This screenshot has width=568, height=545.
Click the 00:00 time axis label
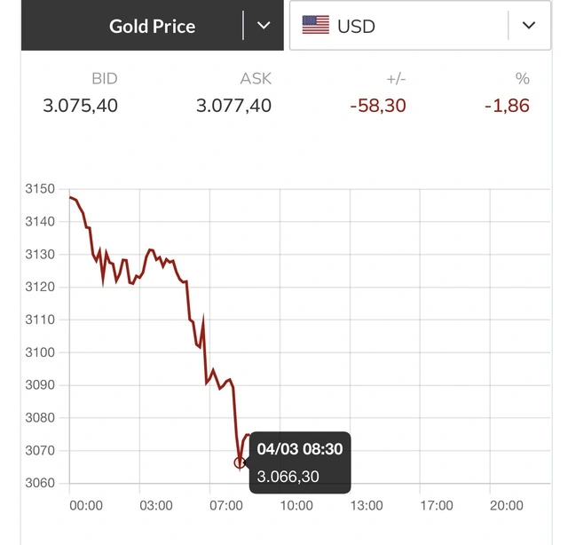click(x=86, y=505)
